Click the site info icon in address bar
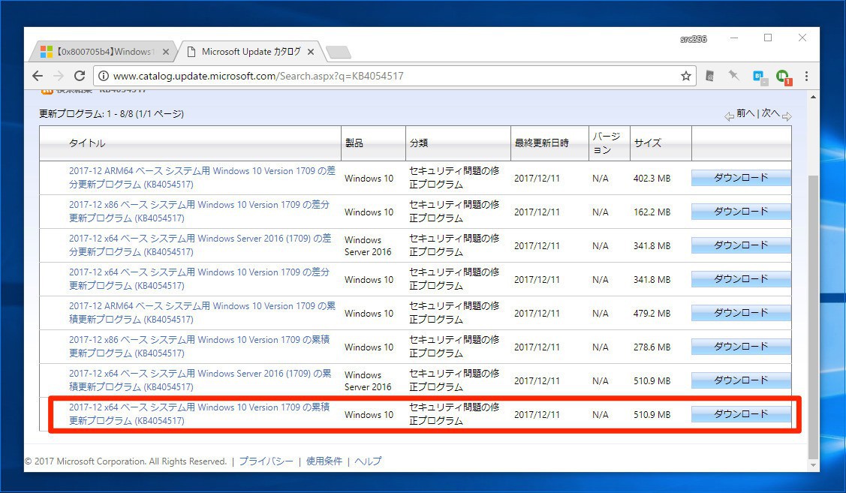 103,76
